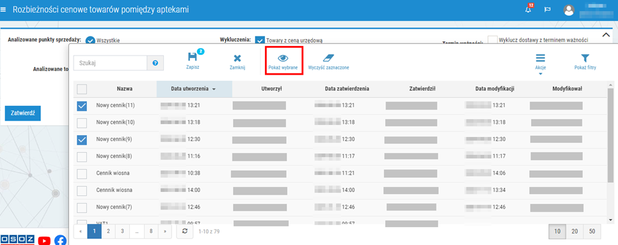This screenshot has width=618, height=245.
Task: Check Nowy cennik(10) row checkbox
Action: tap(82, 122)
